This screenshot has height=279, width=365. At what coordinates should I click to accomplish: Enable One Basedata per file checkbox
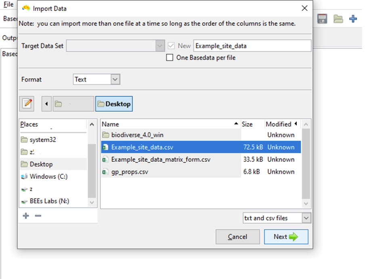click(x=170, y=58)
